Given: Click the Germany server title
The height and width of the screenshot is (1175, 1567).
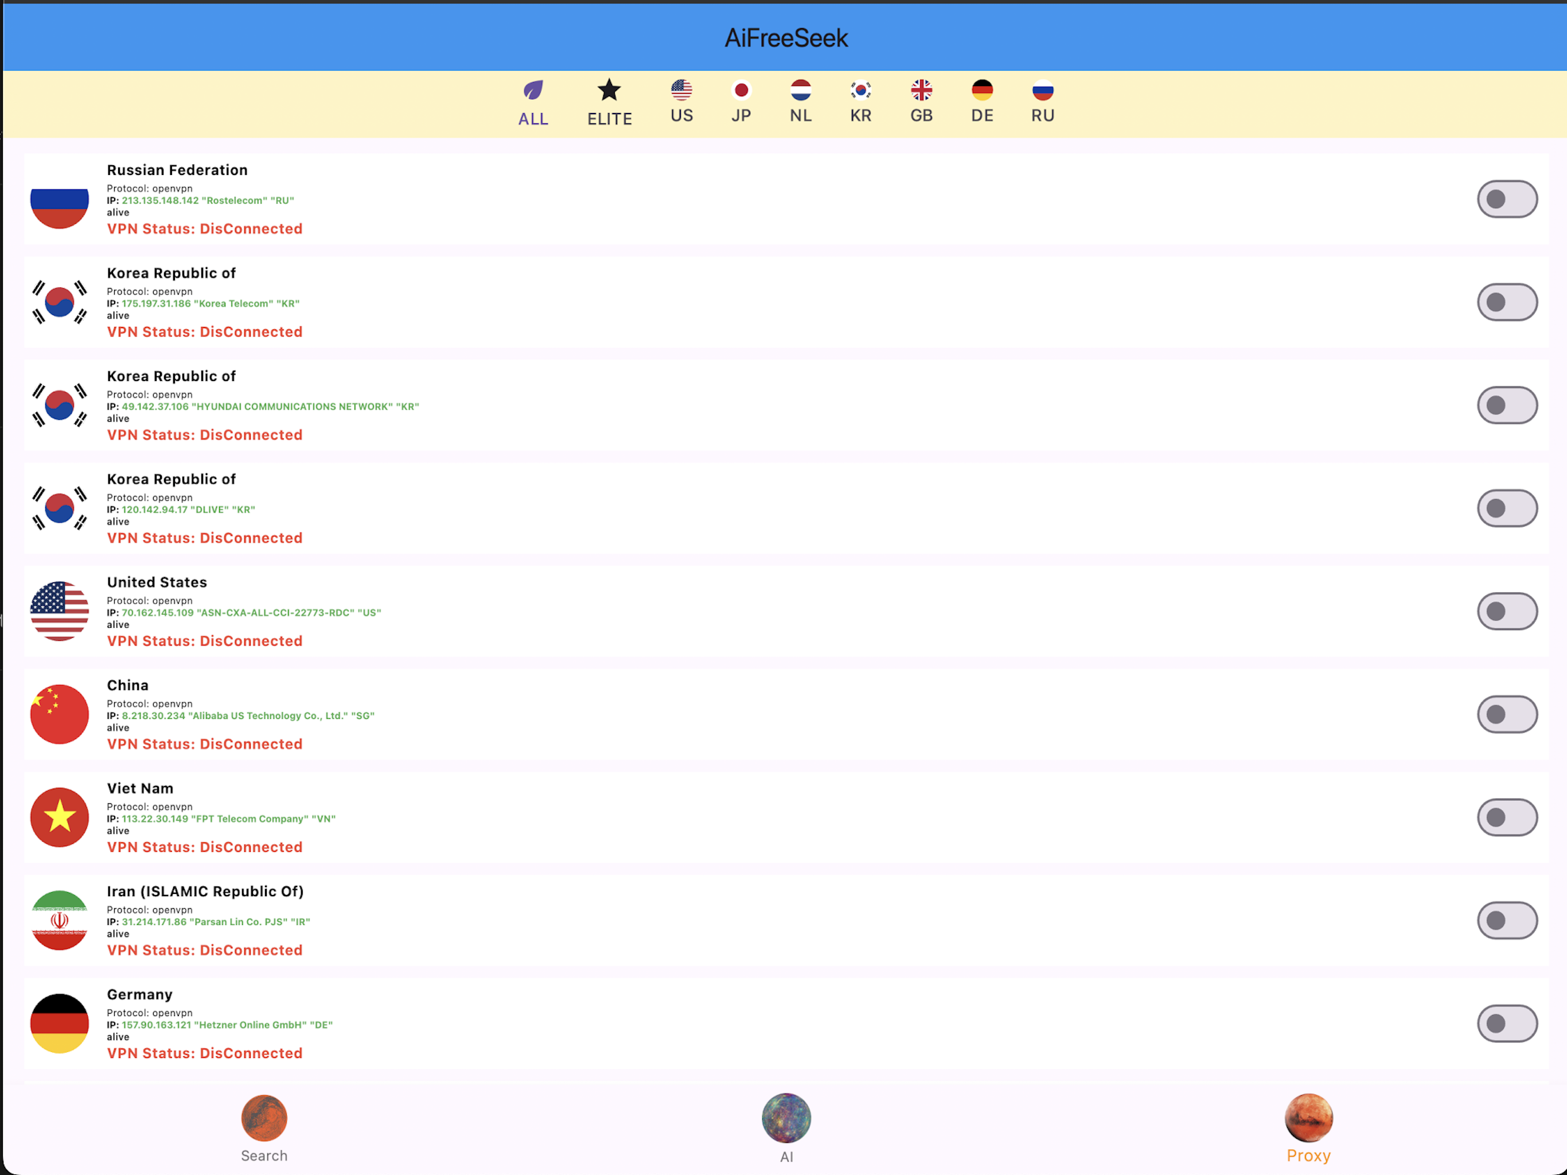Looking at the screenshot, I should click(139, 995).
